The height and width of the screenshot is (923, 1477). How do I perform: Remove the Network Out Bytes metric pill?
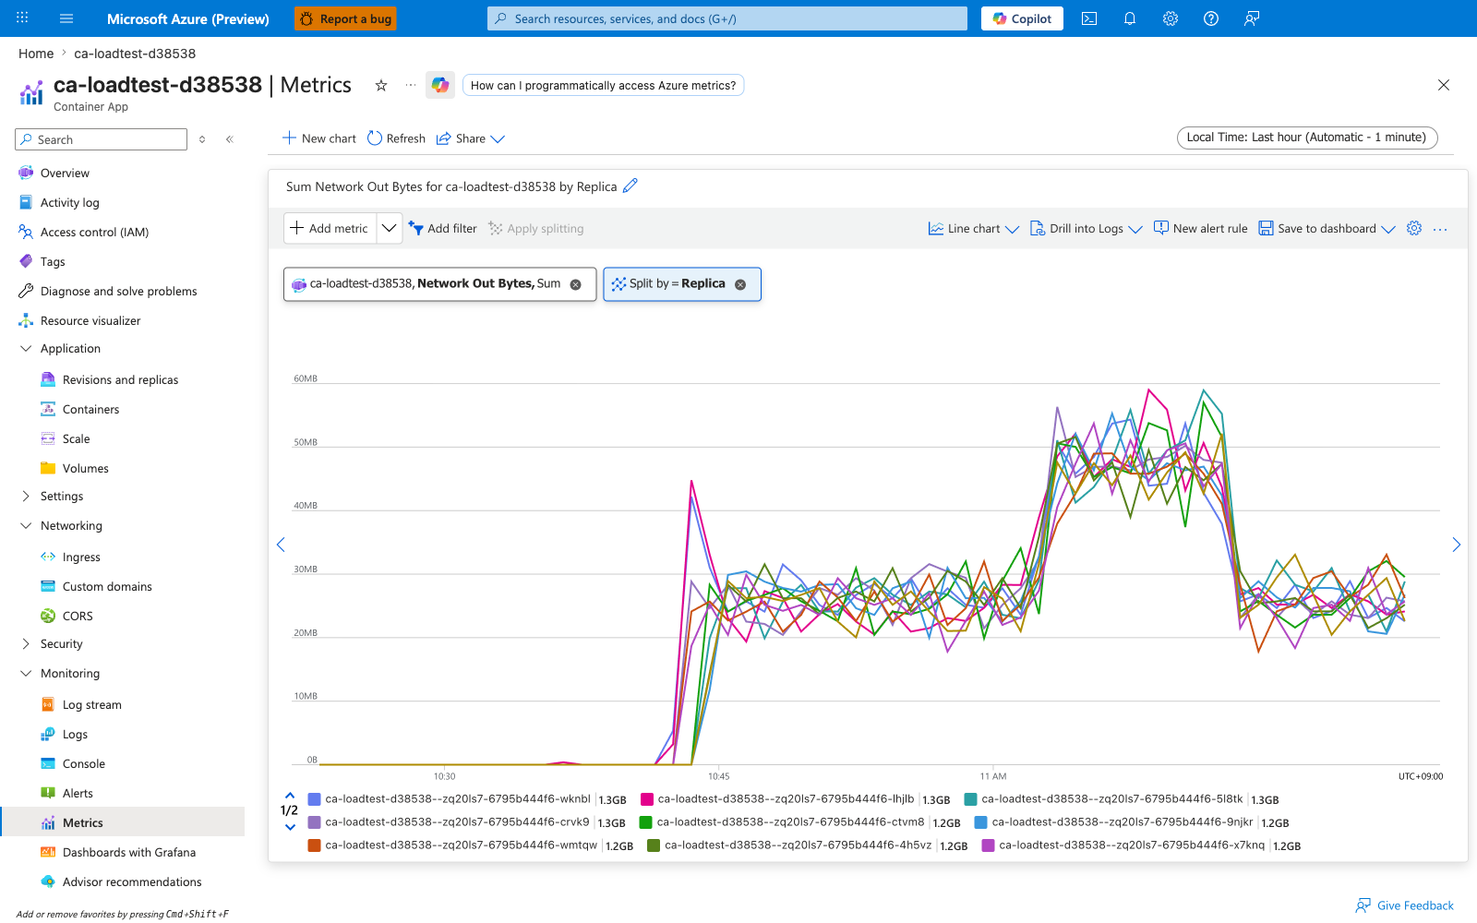coord(576,284)
